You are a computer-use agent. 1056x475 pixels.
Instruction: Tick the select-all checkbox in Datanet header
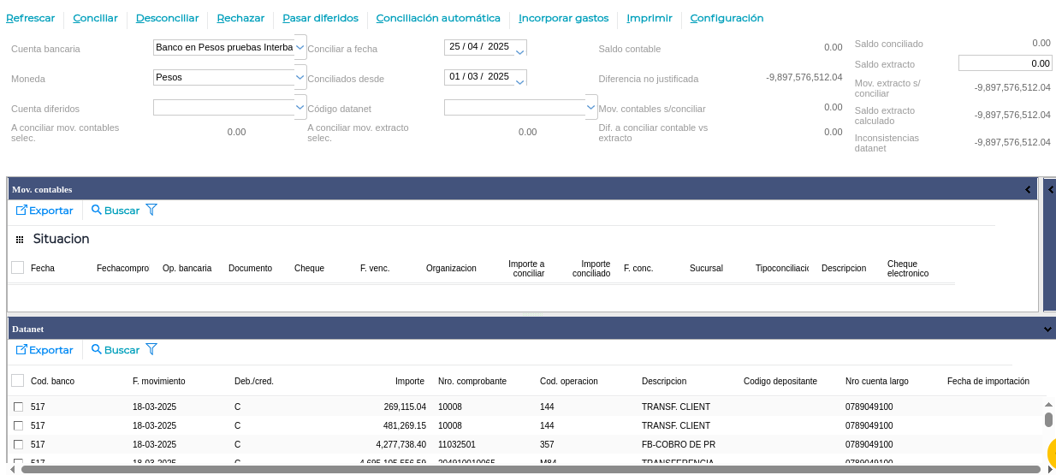tap(17, 381)
